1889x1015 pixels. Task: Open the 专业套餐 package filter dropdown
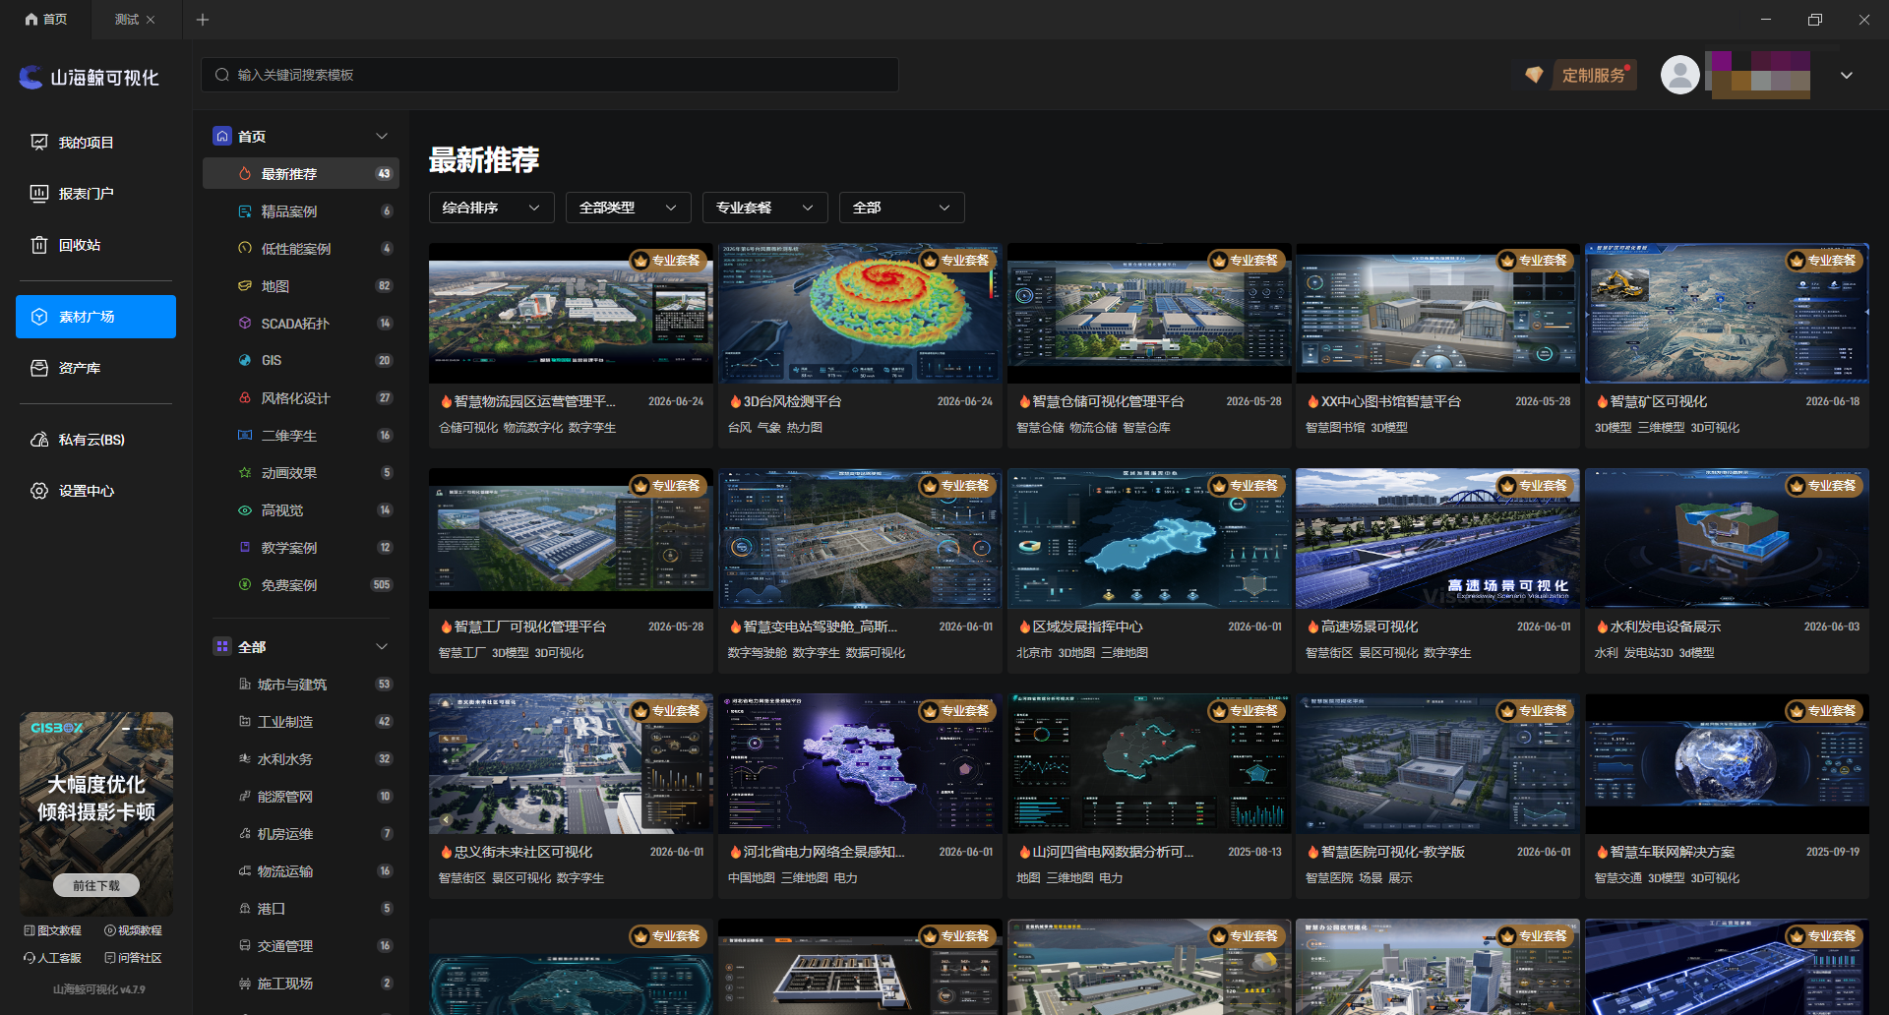coord(764,208)
